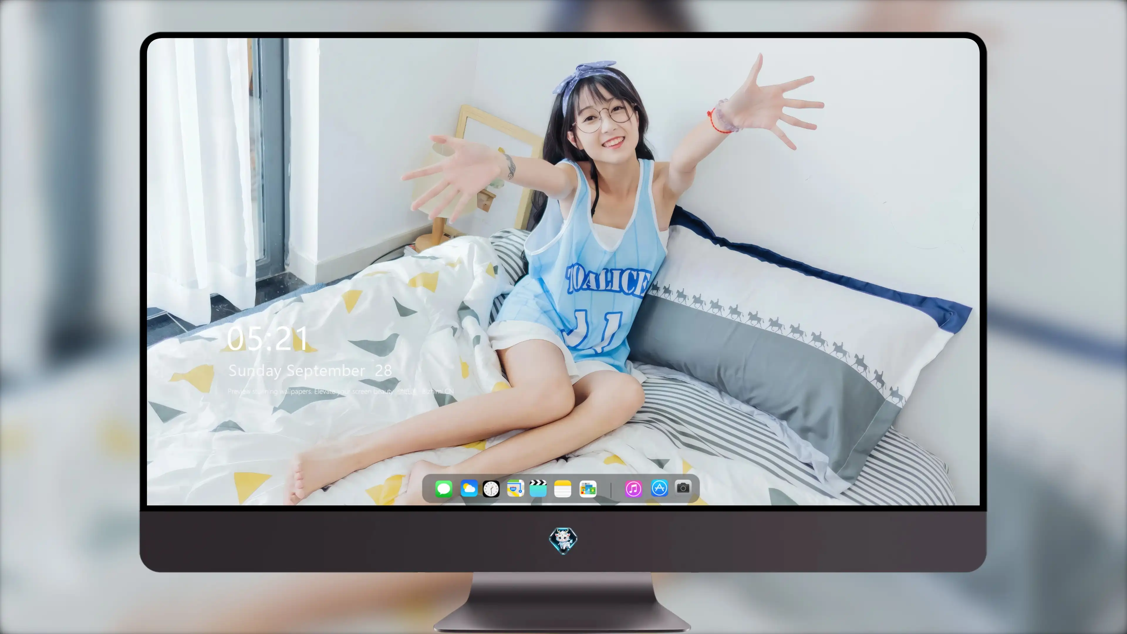Click the dragon logo on the monitor chin

coord(563,541)
